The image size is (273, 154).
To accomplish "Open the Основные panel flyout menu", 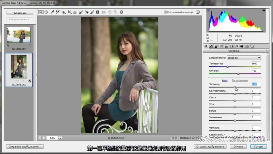I will (267, 51).
